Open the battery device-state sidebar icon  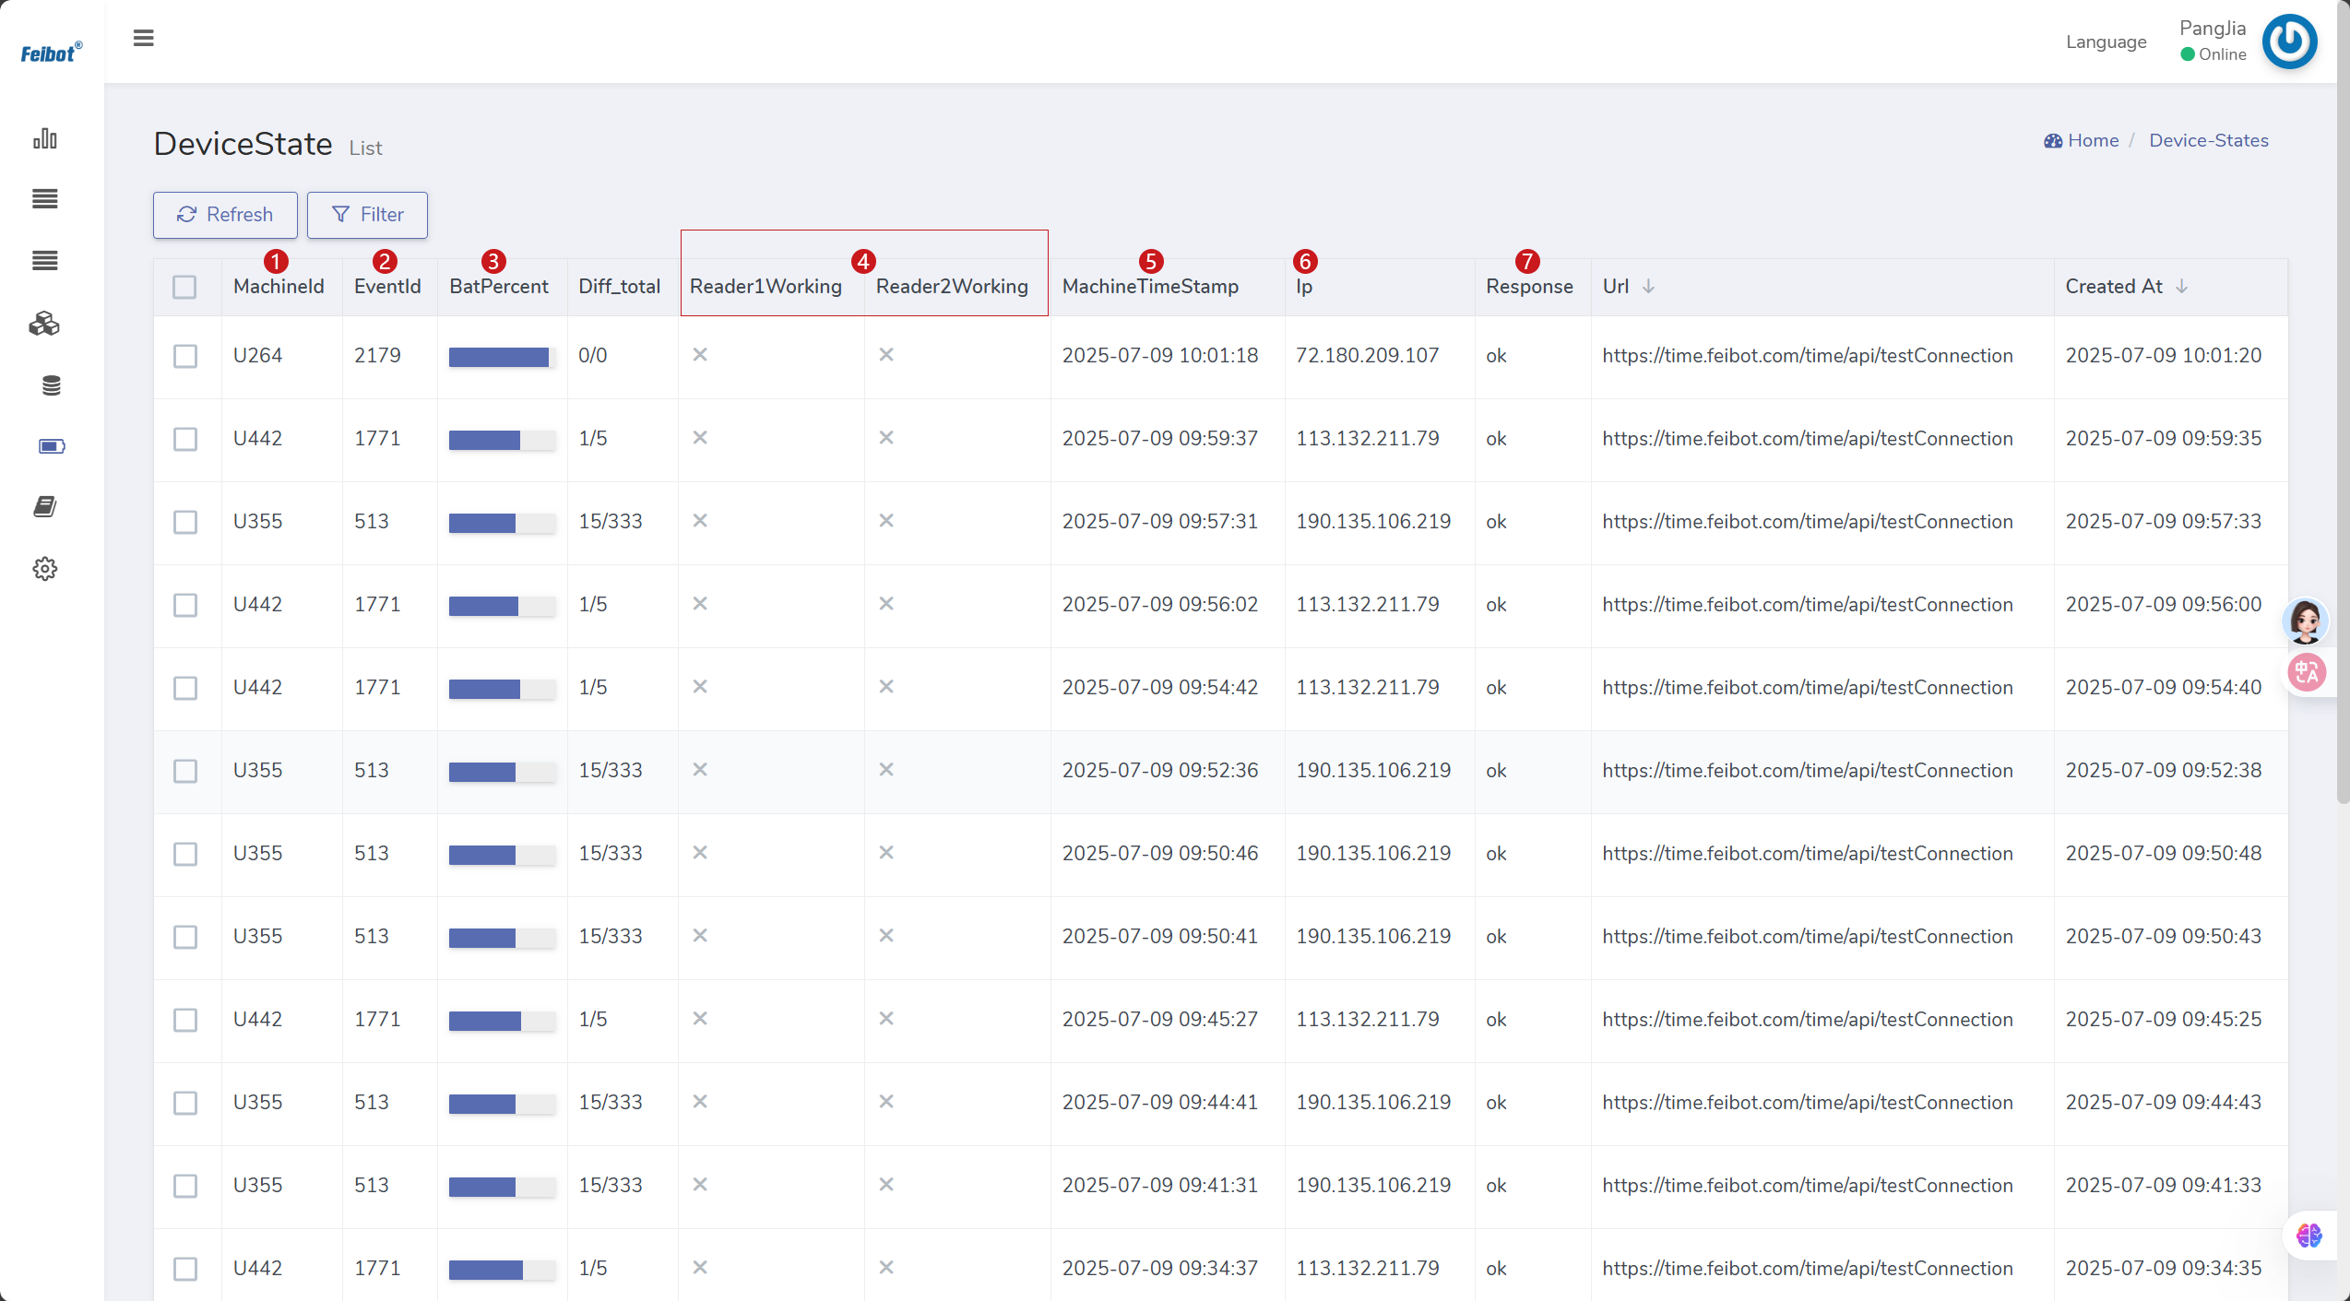pos(52,446)
